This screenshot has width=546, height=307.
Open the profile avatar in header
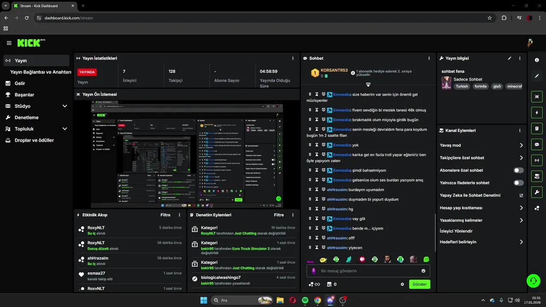pyautogui.click(x=530, y=43)
